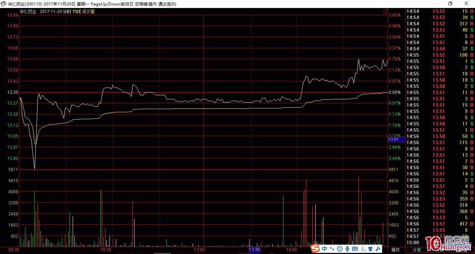Click the 成交量 legend label
Screen dimensions: 475x254
tap(88, 11)
